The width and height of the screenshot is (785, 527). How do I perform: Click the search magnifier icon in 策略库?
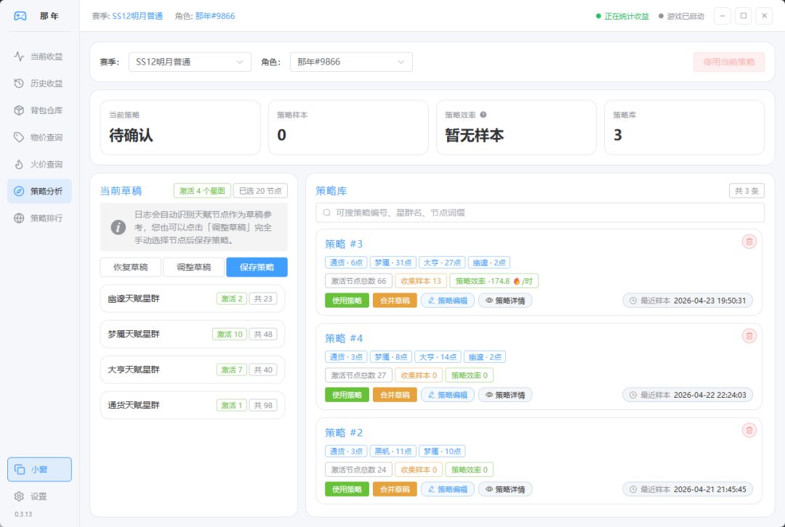[x=326, y=213]
